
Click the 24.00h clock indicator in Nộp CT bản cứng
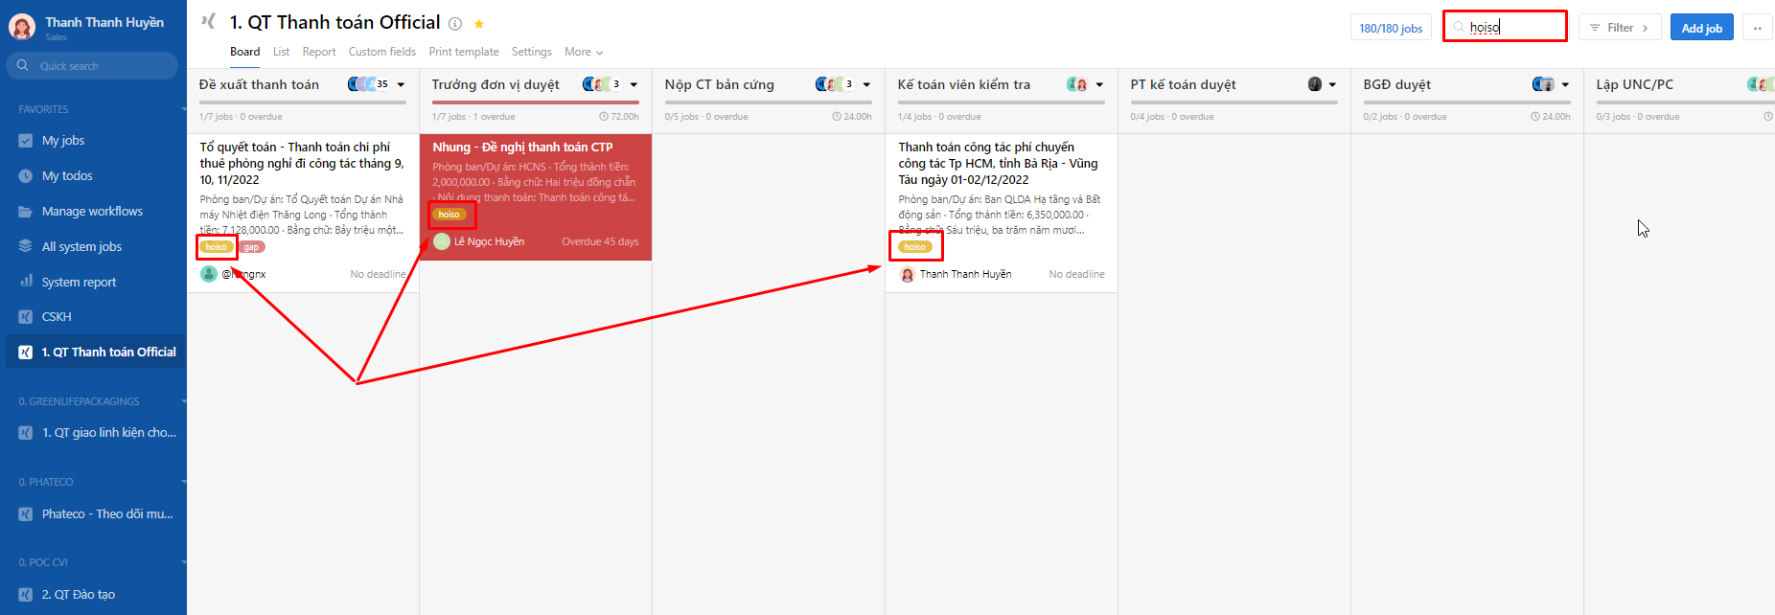[x=852, y=117]
